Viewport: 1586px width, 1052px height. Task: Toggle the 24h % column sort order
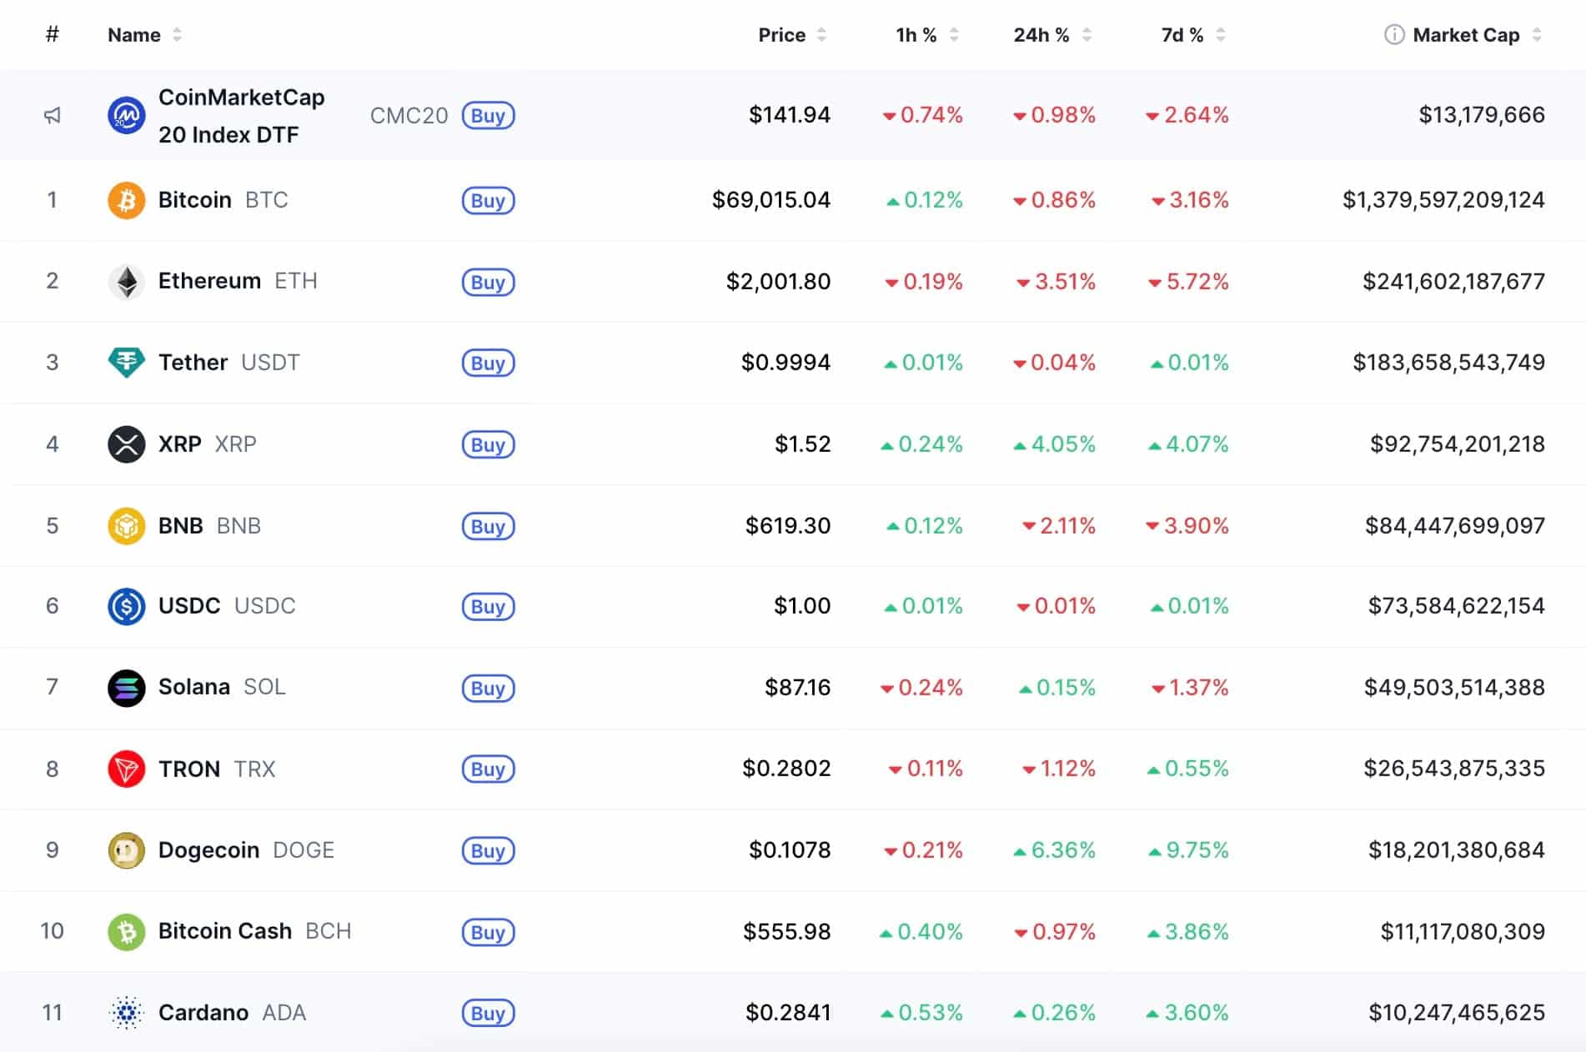(x=1086, y=35)
